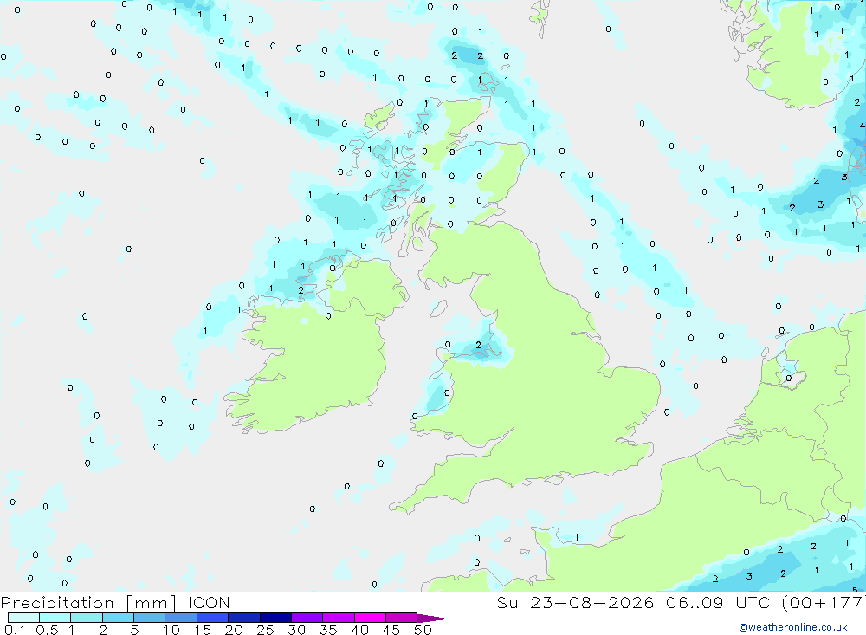866x635 pixels.
Task: Click the '20' legend scale label
Action: tap(234, 630)
